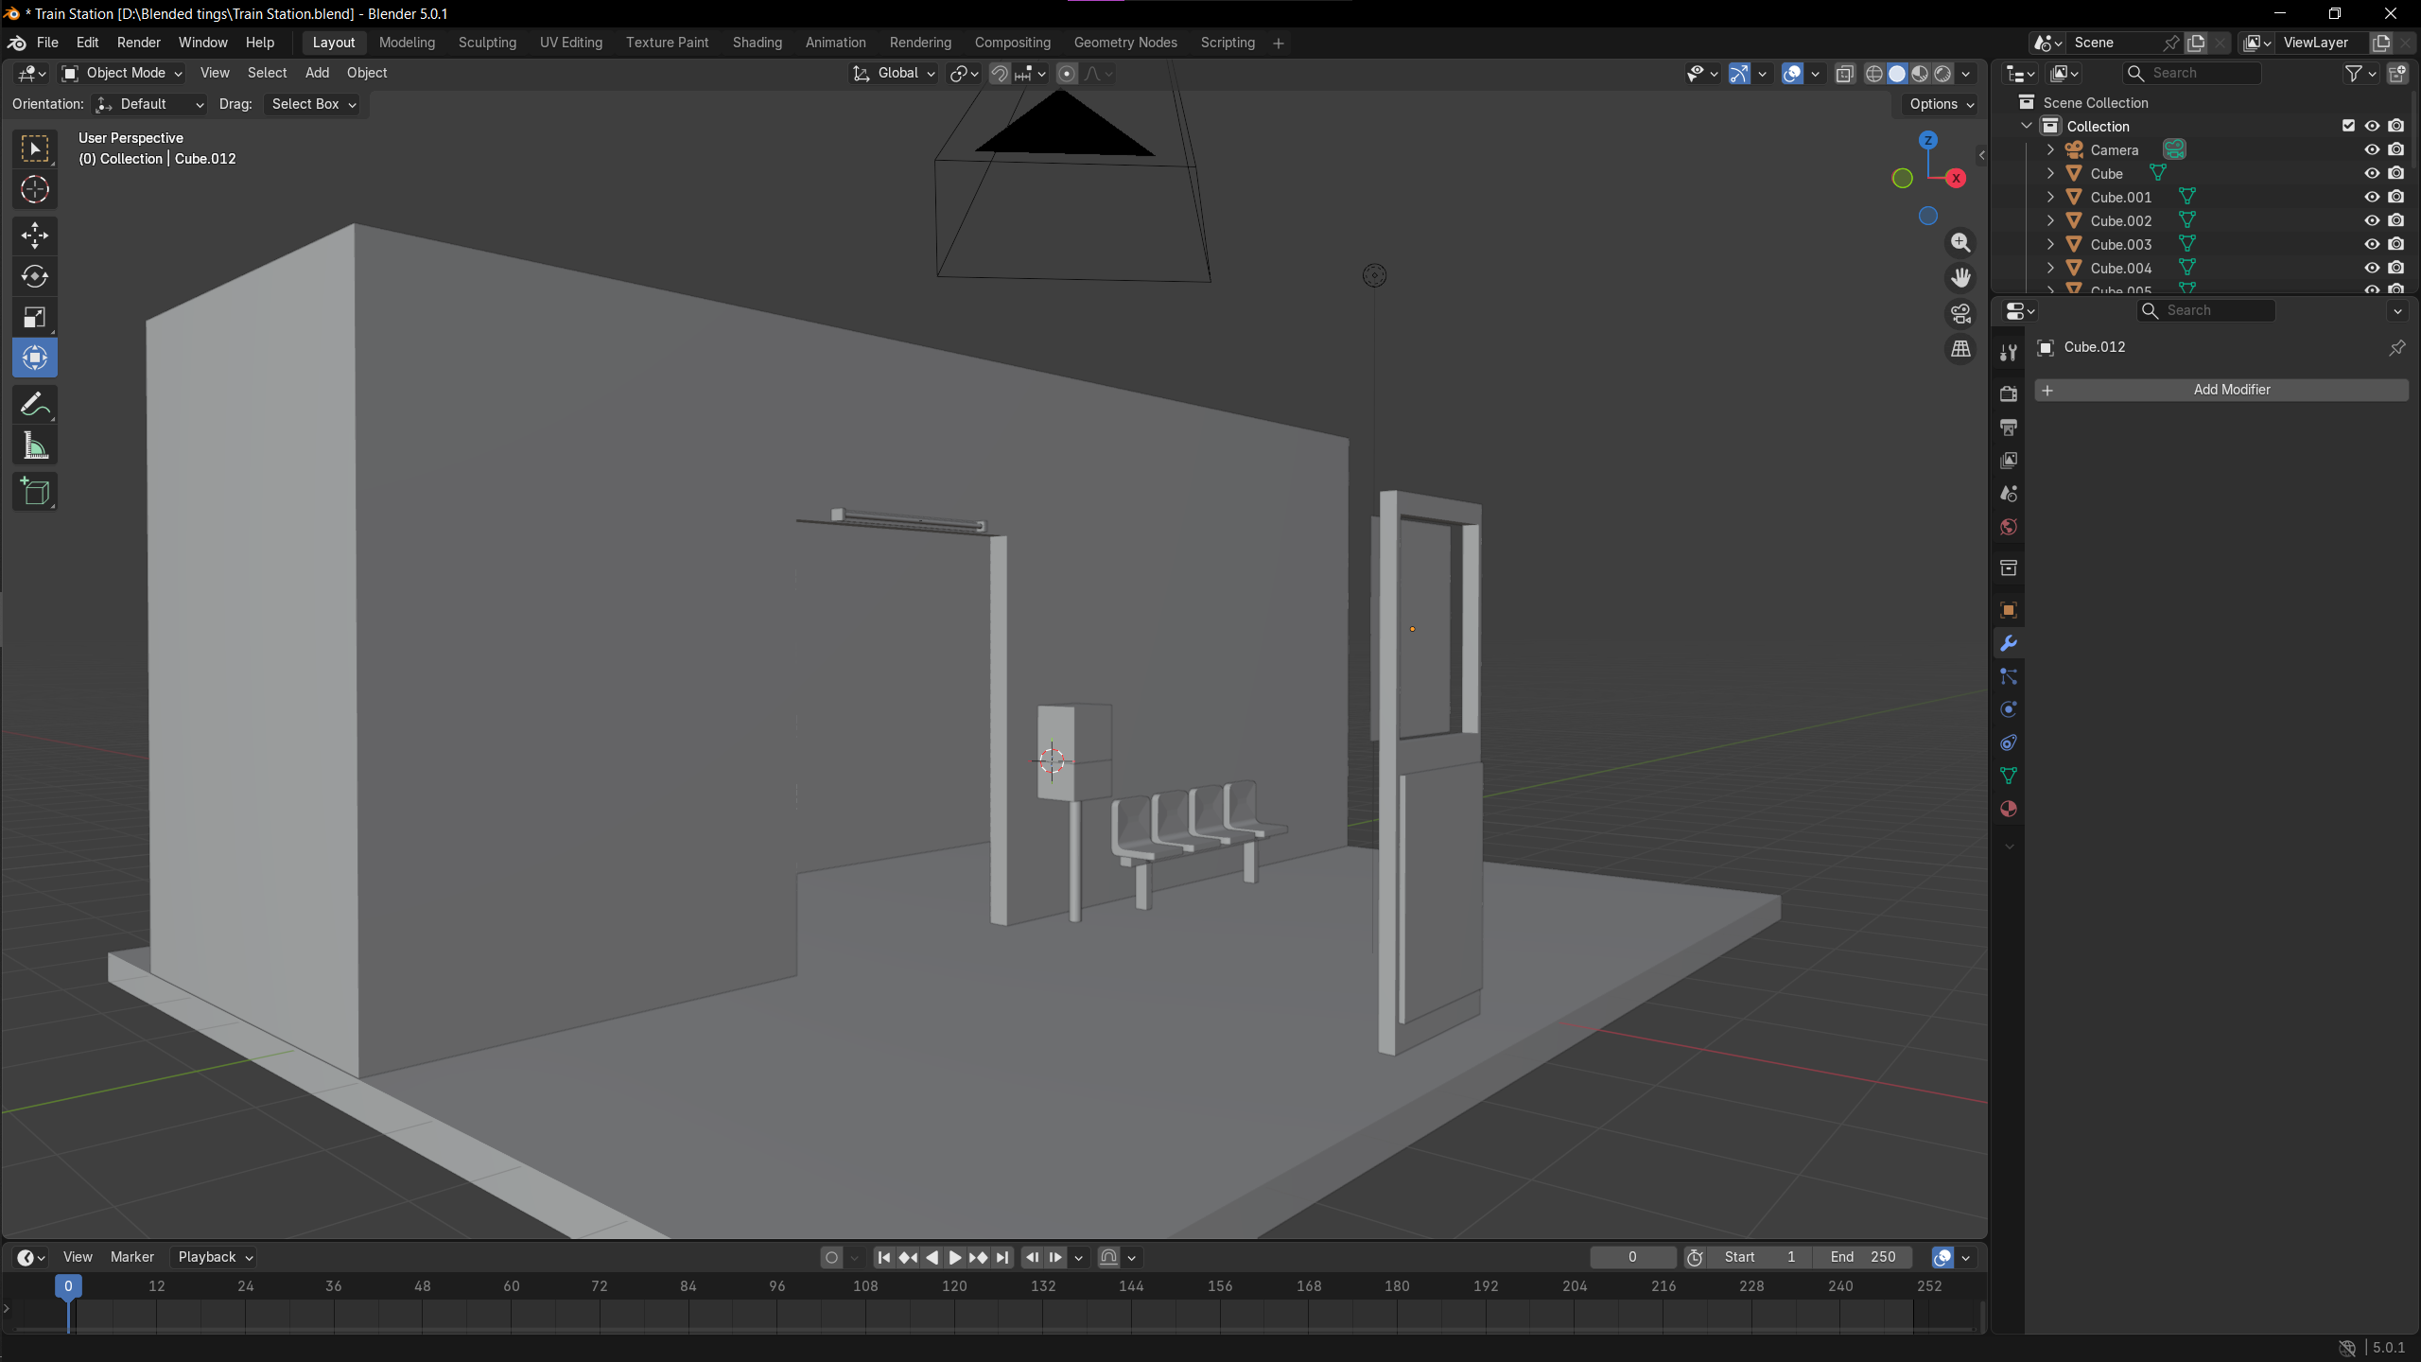Select the Transform tool
The image size is (2421, 1362).
(x=35, y=358)
